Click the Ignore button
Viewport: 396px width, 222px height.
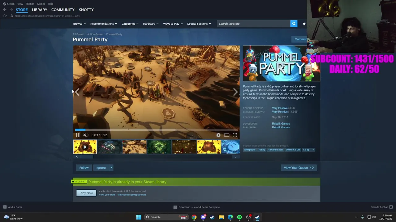101,168
